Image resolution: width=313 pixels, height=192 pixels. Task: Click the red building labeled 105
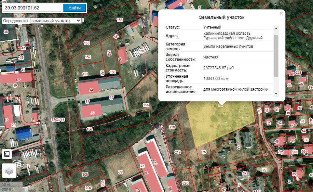pos(16,78)
